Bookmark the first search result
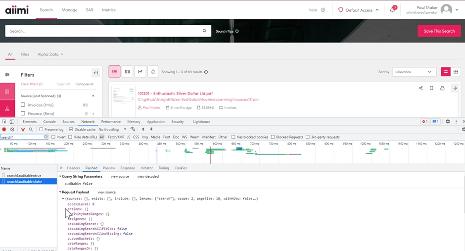 pos(431,88)
